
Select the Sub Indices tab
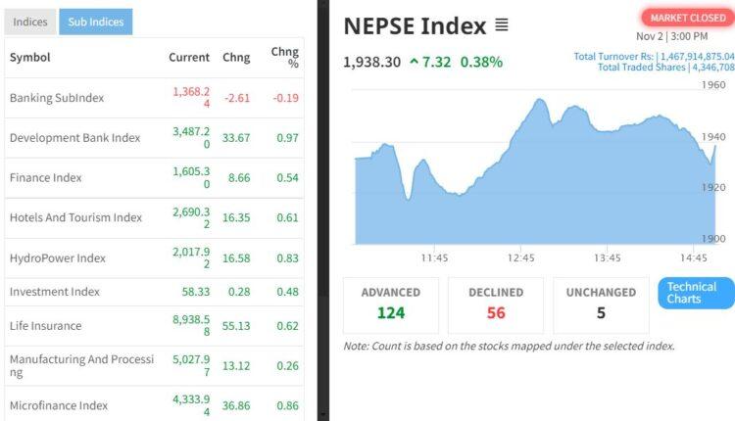(95, 22)
